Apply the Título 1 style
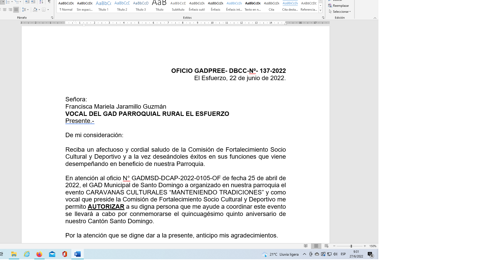Screen dimensions: 498x280 pos(103,6)
